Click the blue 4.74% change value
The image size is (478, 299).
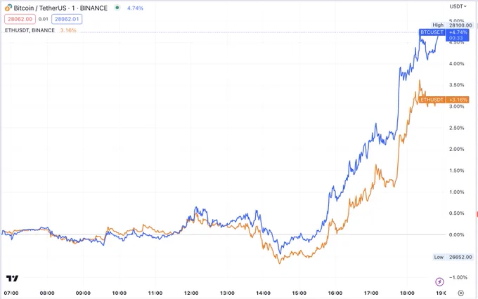tap(135, 8)
